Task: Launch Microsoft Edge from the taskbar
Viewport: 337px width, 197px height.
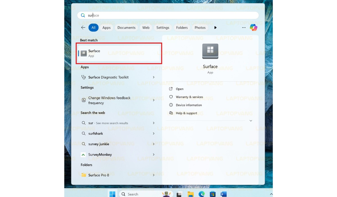Action: pos(202,194)
